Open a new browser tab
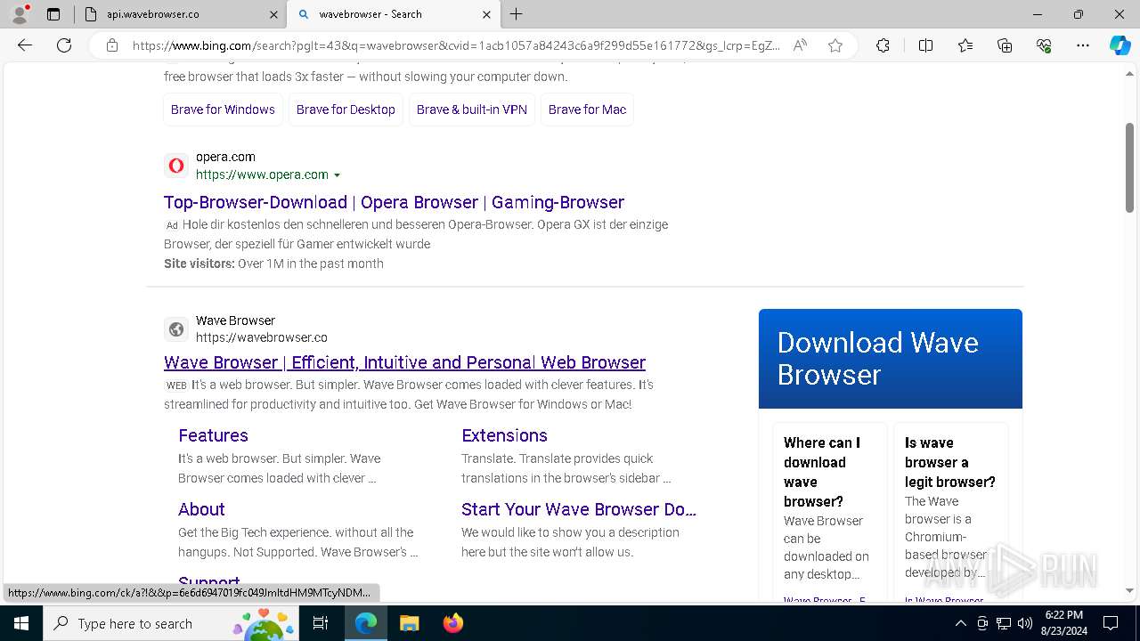 coord(517,14)
